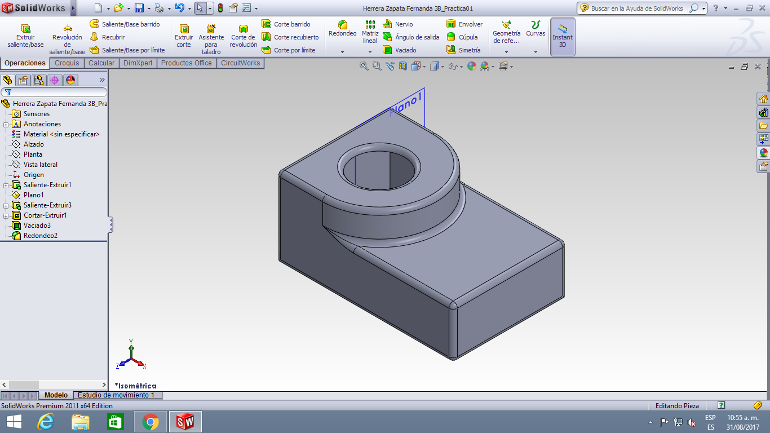Switch to the Croquis tab
The height and width of the screenshot is (433, 770).
[67, 63]
